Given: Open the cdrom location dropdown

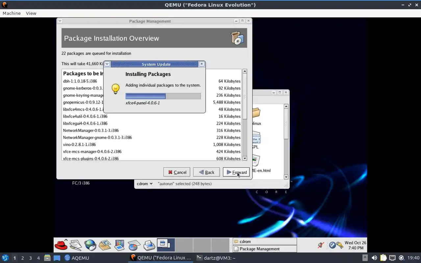Looking at the screenshot, I should tap(145, 184).
